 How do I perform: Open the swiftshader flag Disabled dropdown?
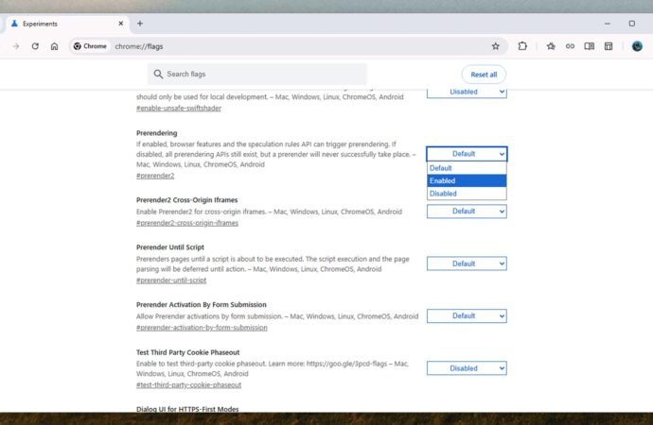point(467,93)
